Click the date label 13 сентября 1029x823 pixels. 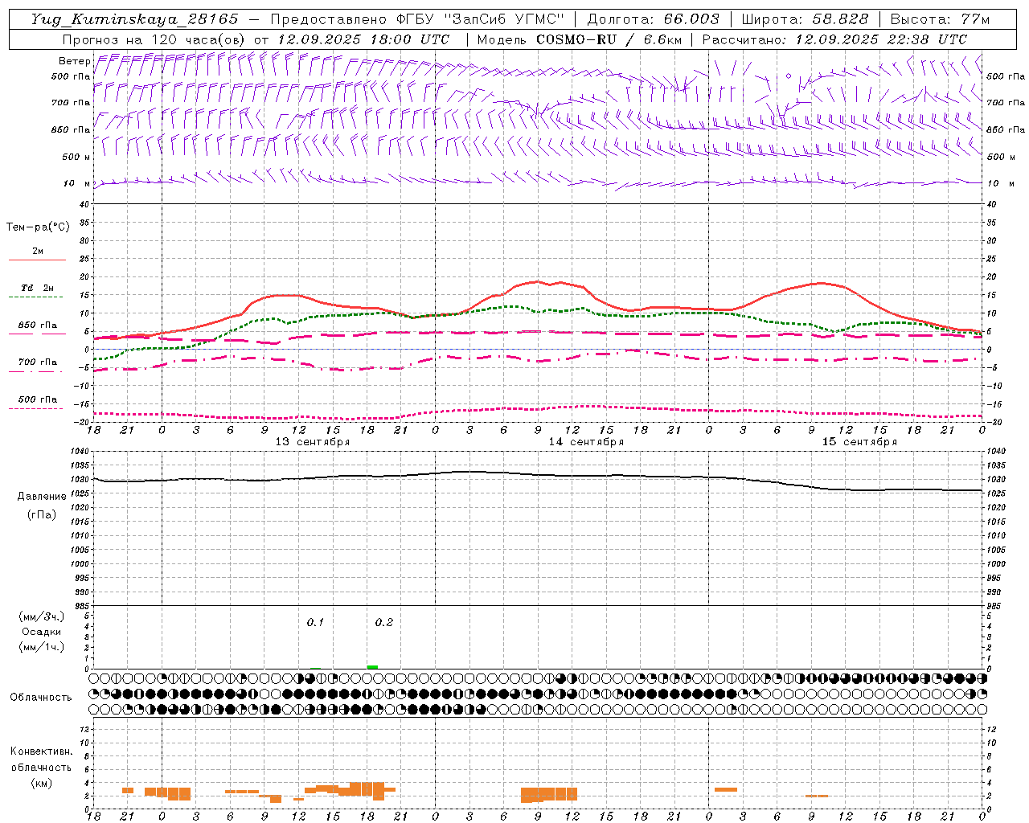tap(313, 441)
